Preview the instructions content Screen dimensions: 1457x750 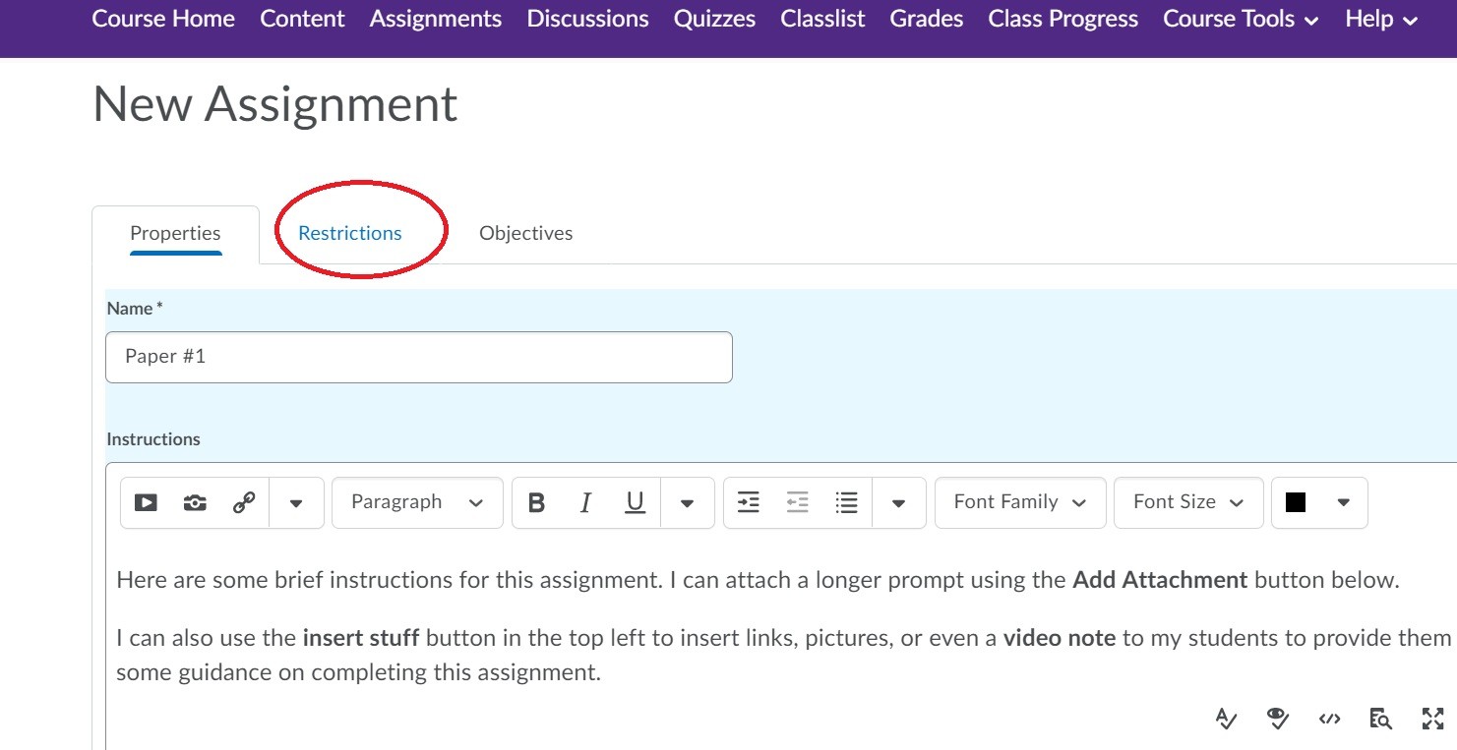pos(1379,719)
